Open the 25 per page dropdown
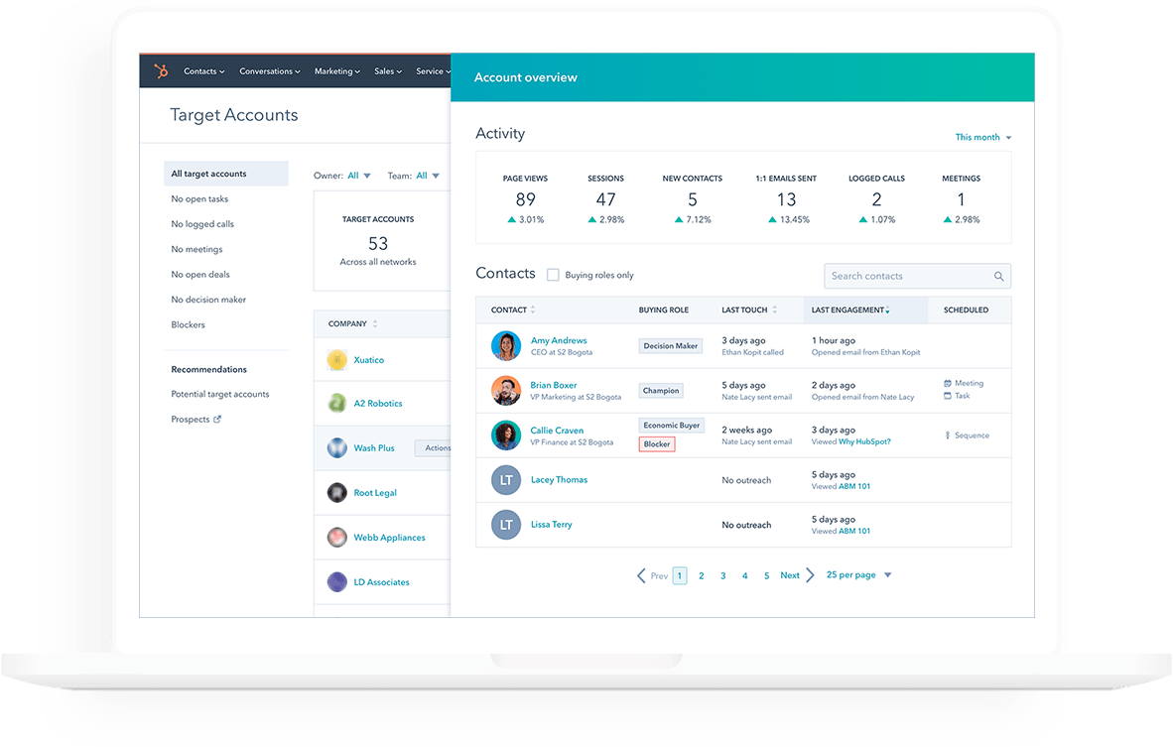This screenshot has height=747, width=1173. point(856,574)
